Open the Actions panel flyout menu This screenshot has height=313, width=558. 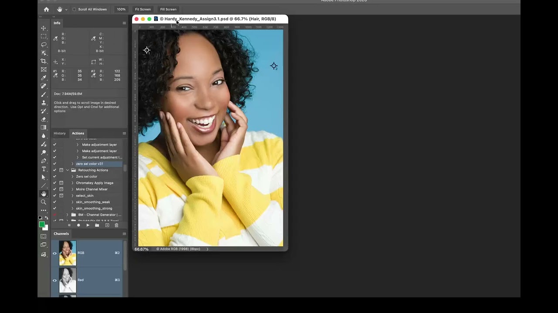[124, 133]
